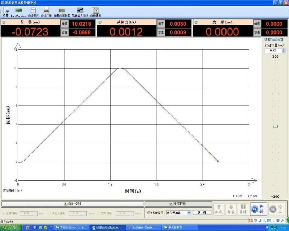Click the 实际时间 label below the chart

click(x=13, y=191)
